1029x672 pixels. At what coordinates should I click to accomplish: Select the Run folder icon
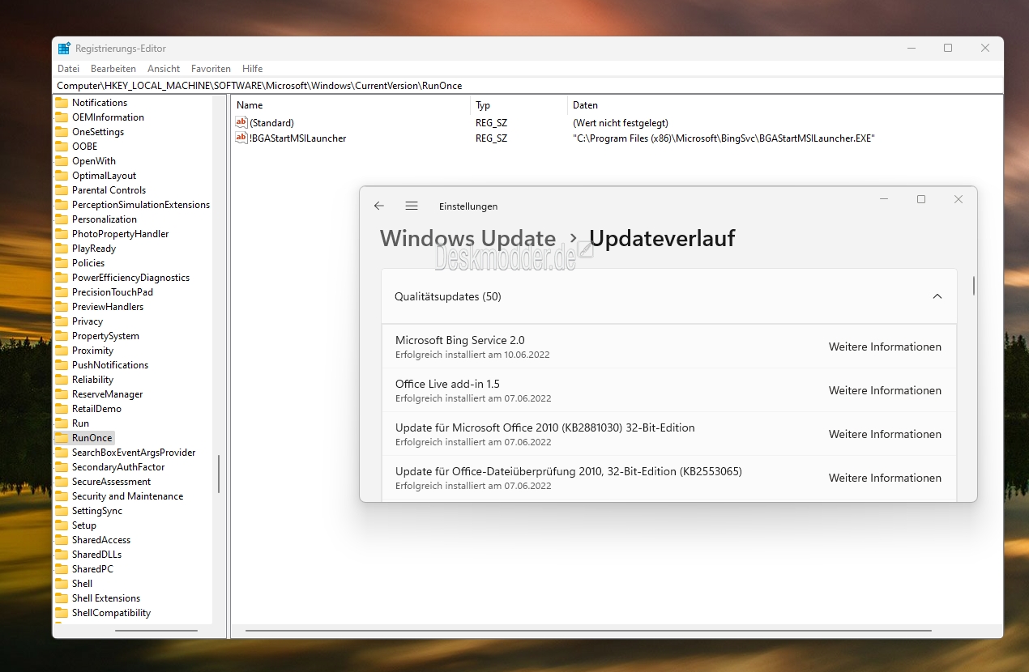click(x=62, y=423)
